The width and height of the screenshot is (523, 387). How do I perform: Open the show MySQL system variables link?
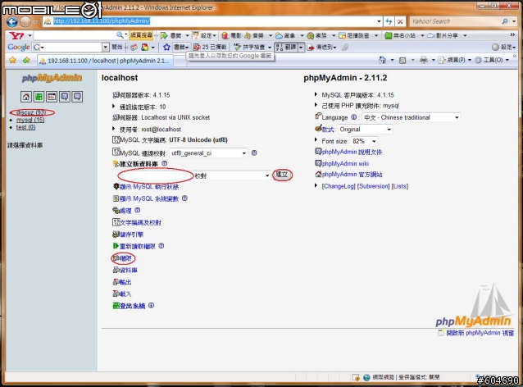click(149, 198)
